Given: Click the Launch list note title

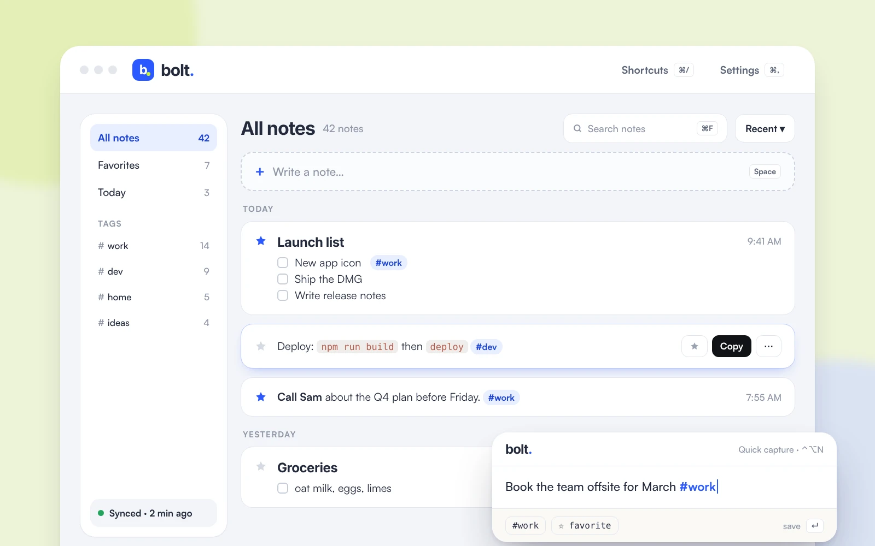Looking at the screenshot, I should (x=311, y=242).
